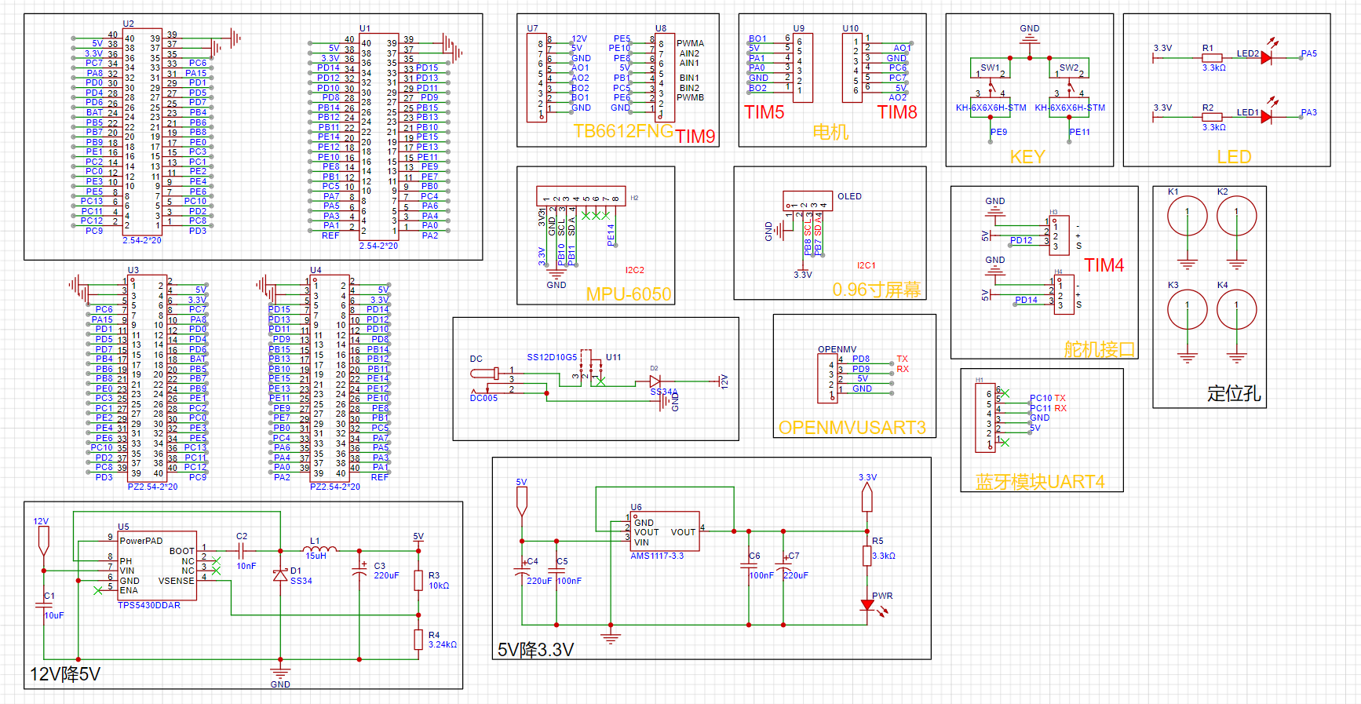Click the I2C2 label
The width and height of the screenshot is (1361, 704).
click(635, 270)
